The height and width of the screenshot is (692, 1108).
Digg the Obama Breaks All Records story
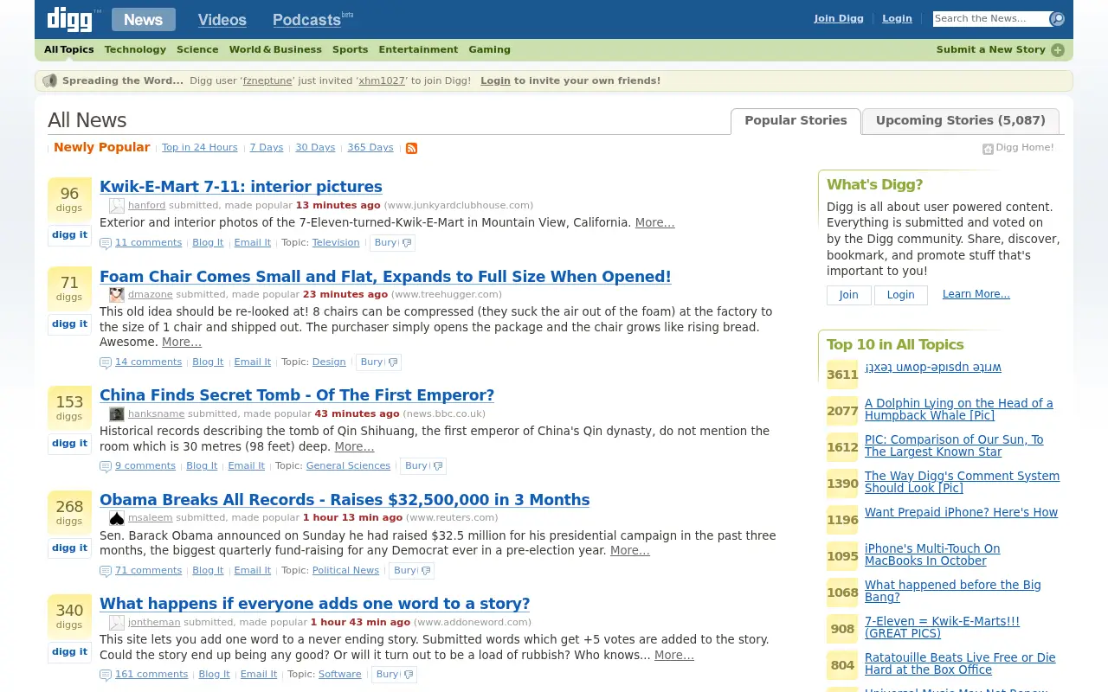[69, 548]
